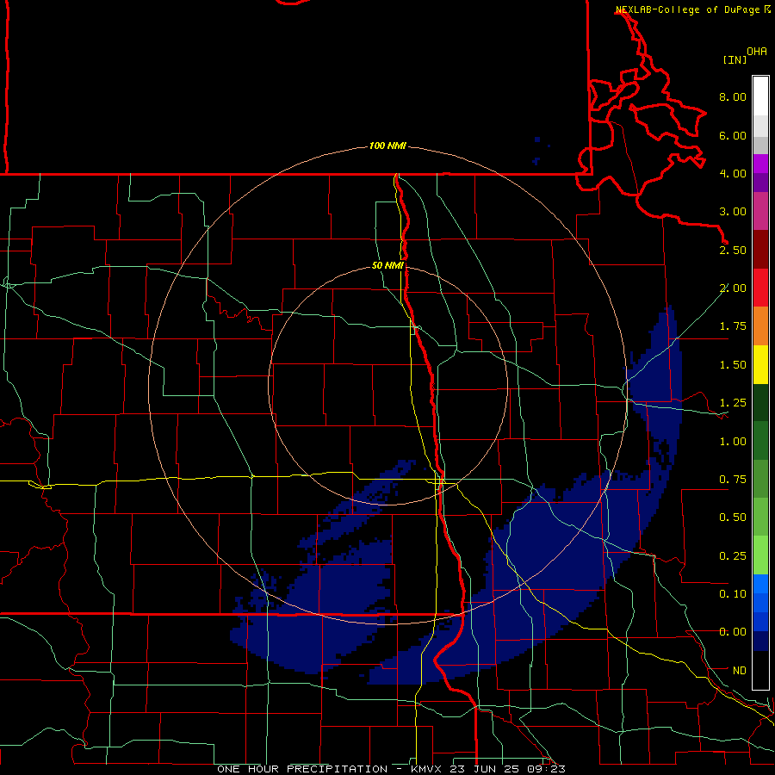Click the dark green legend swatch
This screenshot has height=775, width=775.
(760, 403)
